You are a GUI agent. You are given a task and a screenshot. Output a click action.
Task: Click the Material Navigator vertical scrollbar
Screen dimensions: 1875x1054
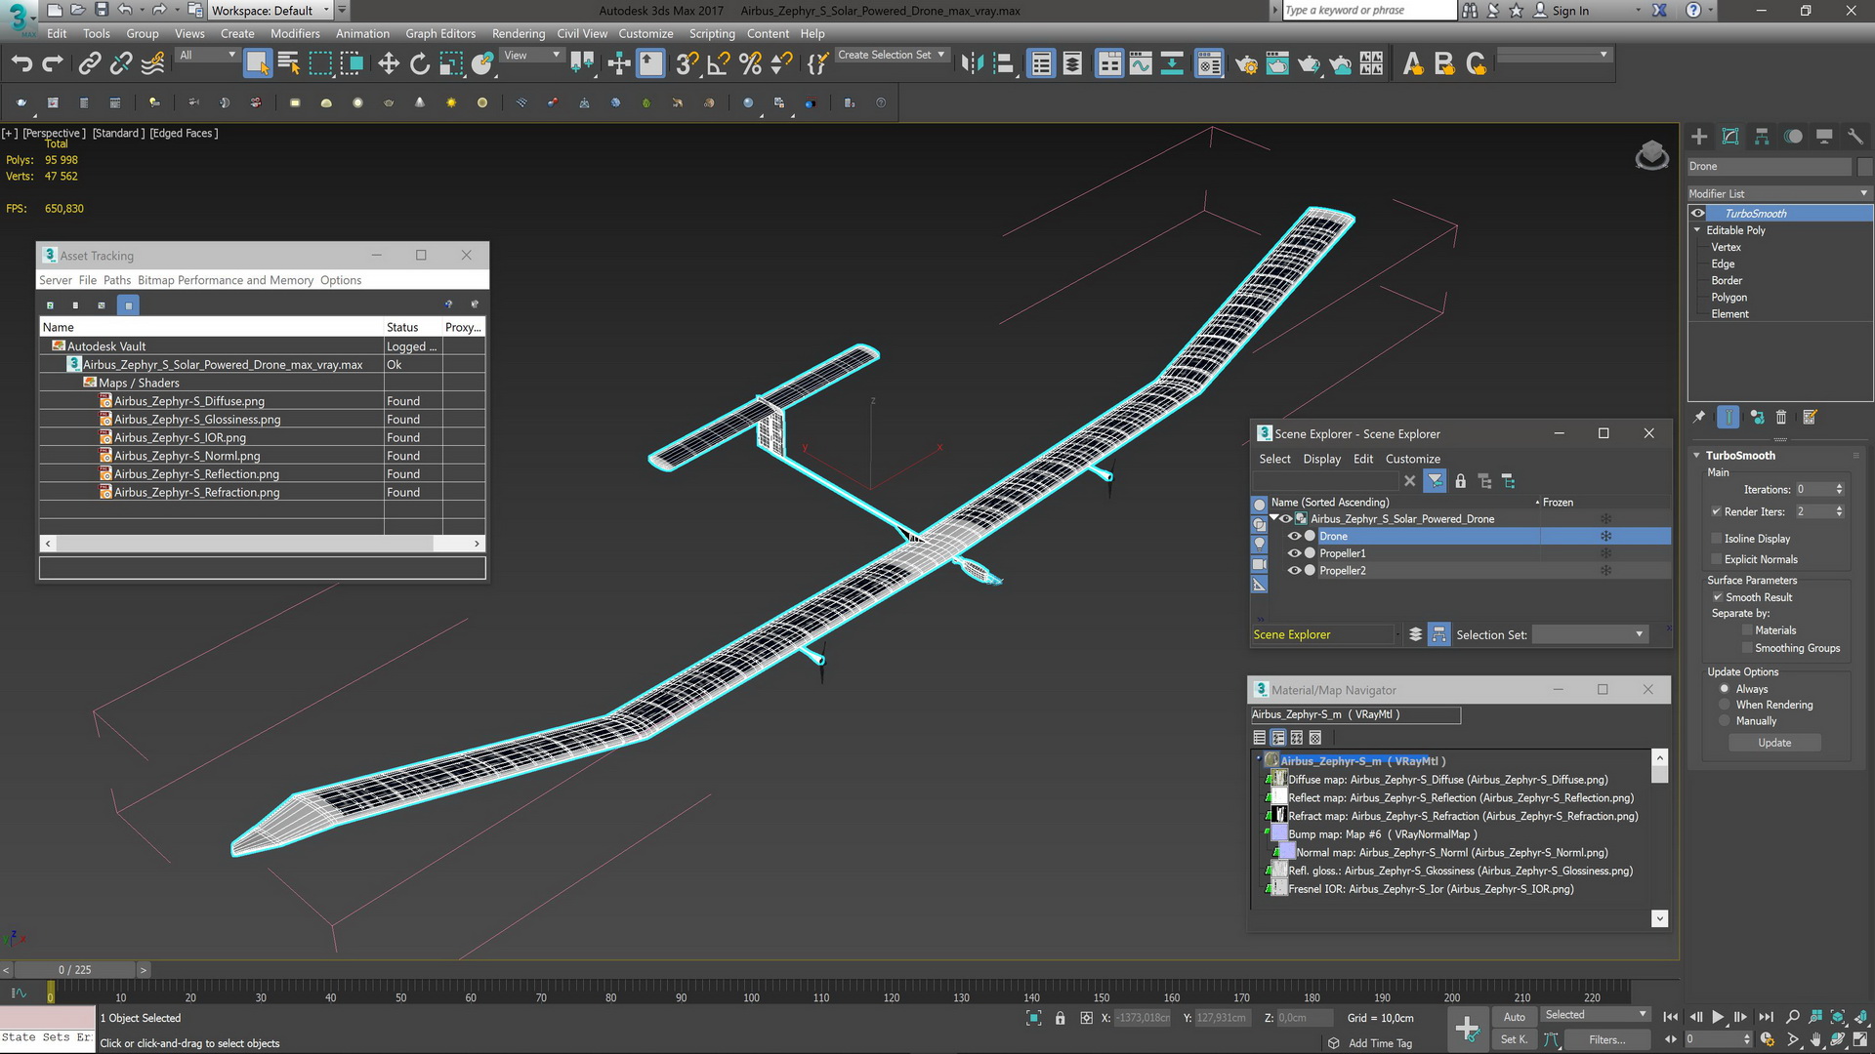coord(1659,838)
